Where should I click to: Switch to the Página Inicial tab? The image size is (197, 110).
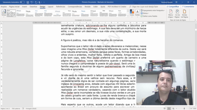point(14,7)
